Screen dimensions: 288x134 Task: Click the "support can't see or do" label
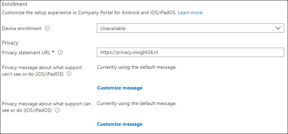click(42, 71)
